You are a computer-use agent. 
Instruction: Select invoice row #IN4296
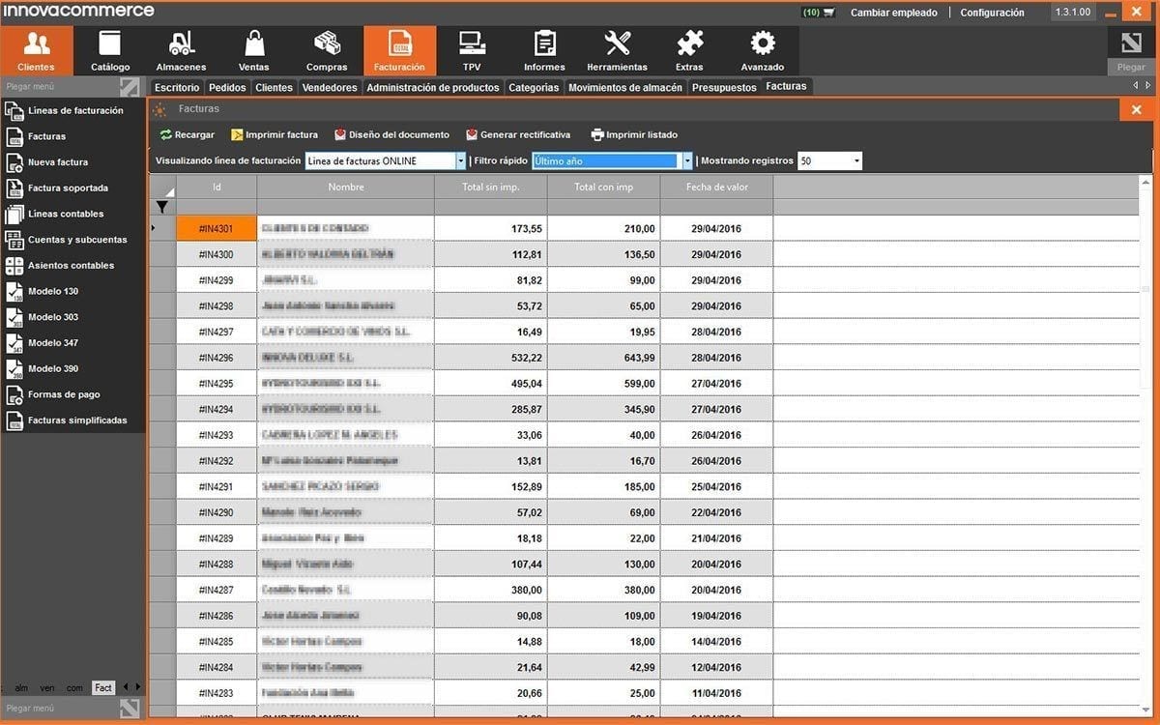point(217,358)
